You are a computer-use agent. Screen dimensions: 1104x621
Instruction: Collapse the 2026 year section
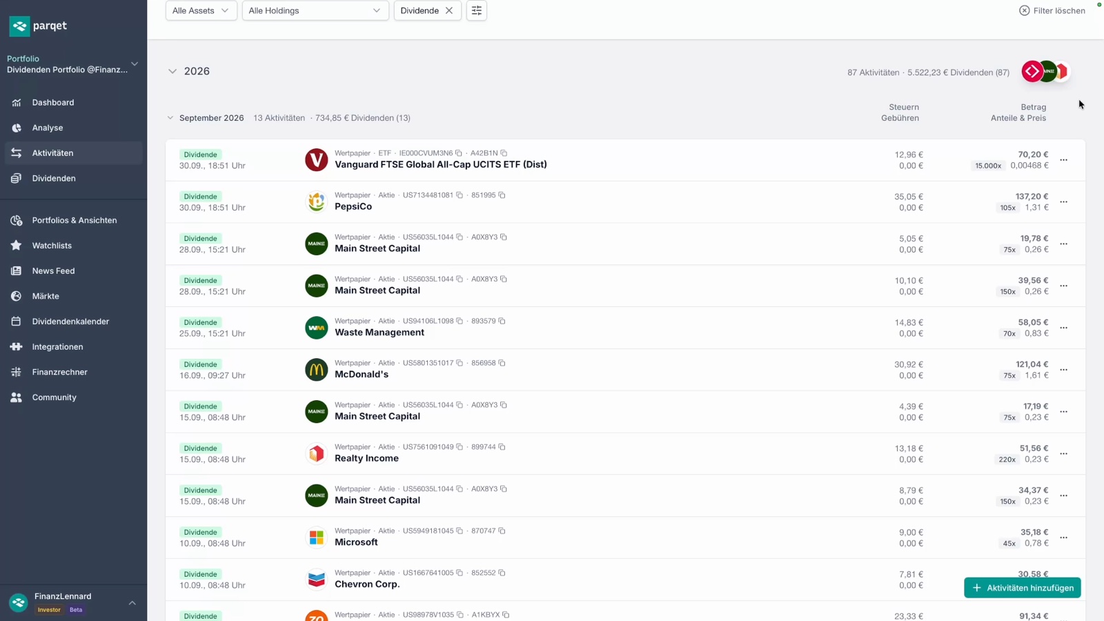click(172, 71)
